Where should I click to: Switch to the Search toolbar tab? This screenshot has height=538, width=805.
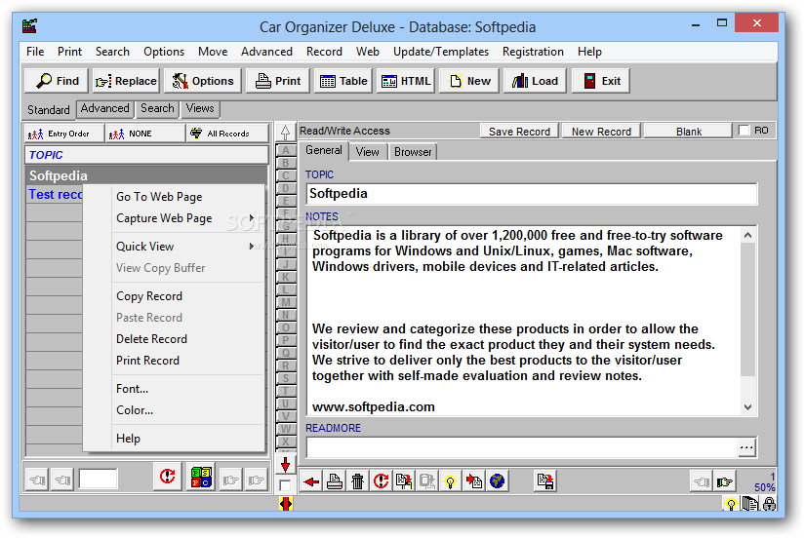point(157,109)
